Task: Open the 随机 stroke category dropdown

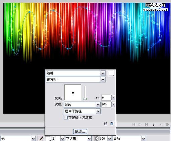Action: click(103, 73)
